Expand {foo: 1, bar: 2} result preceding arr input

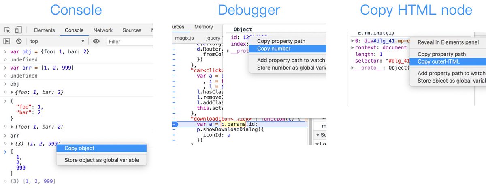[x=12, y=127]
